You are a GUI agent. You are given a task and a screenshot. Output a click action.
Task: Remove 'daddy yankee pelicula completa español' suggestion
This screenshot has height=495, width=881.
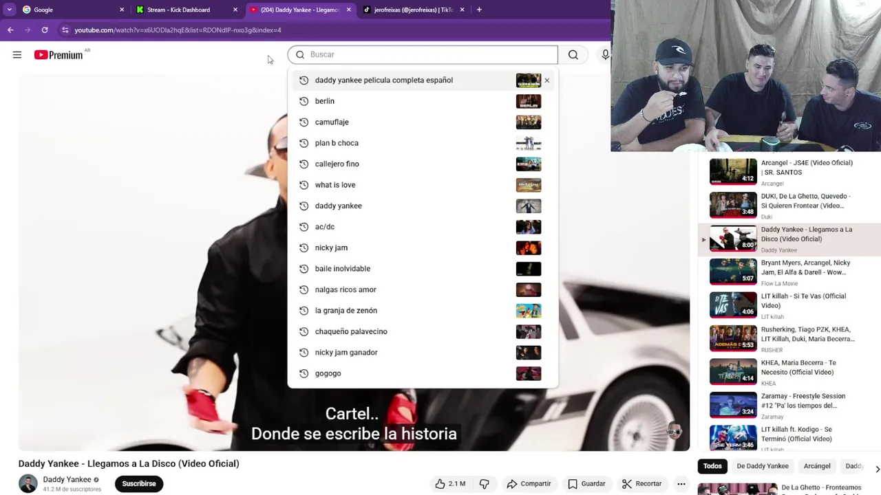pos(546,80)
